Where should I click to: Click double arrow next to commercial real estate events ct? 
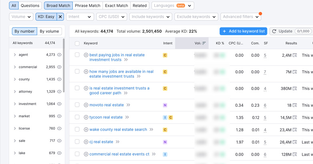[x=154, y=154]
